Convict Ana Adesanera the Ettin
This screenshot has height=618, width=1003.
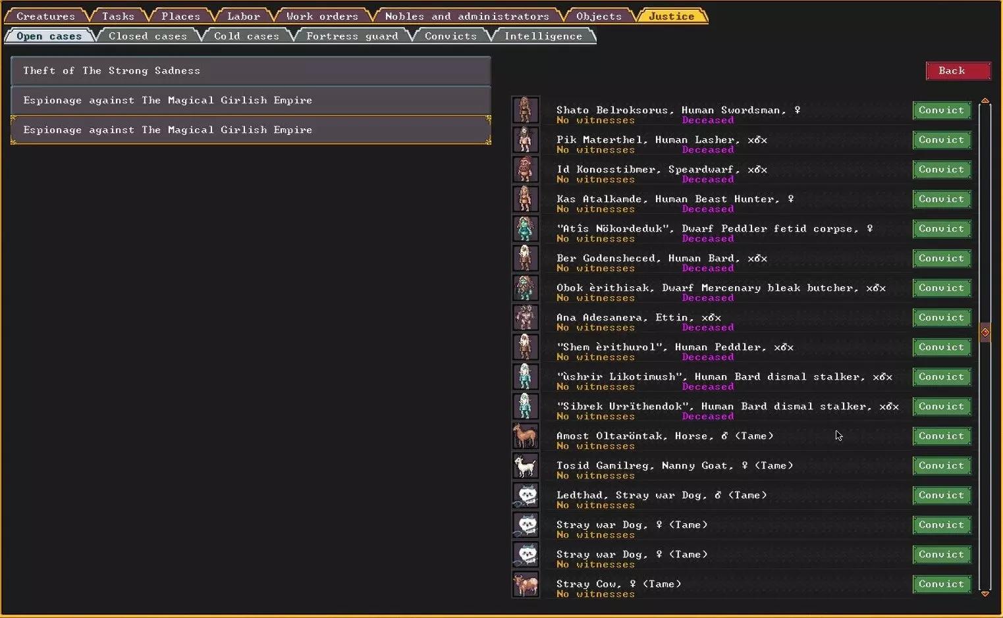[942, 318]
